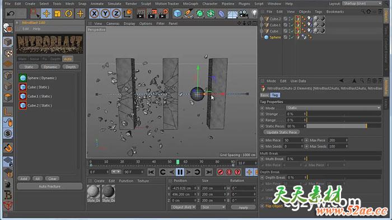The width and height of the screenshot is (392, 220).
Task: Step to previous frame
Action: [x=171, y=172]
